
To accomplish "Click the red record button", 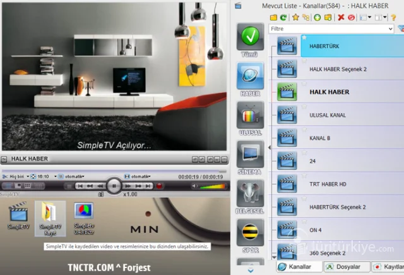I will click(x=159, y=186).
